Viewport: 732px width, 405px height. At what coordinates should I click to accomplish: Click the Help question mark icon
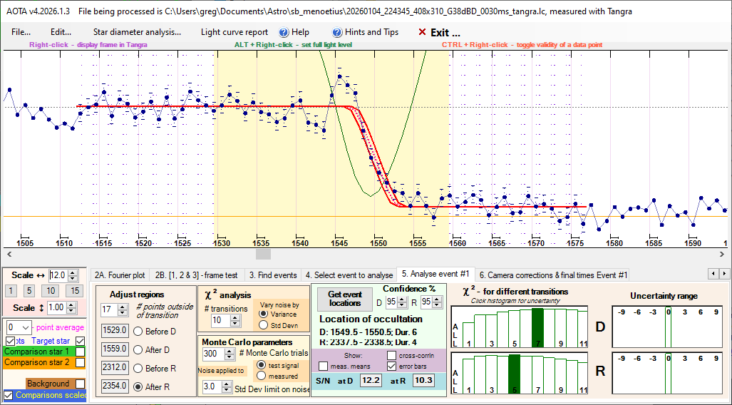point(283,32)
